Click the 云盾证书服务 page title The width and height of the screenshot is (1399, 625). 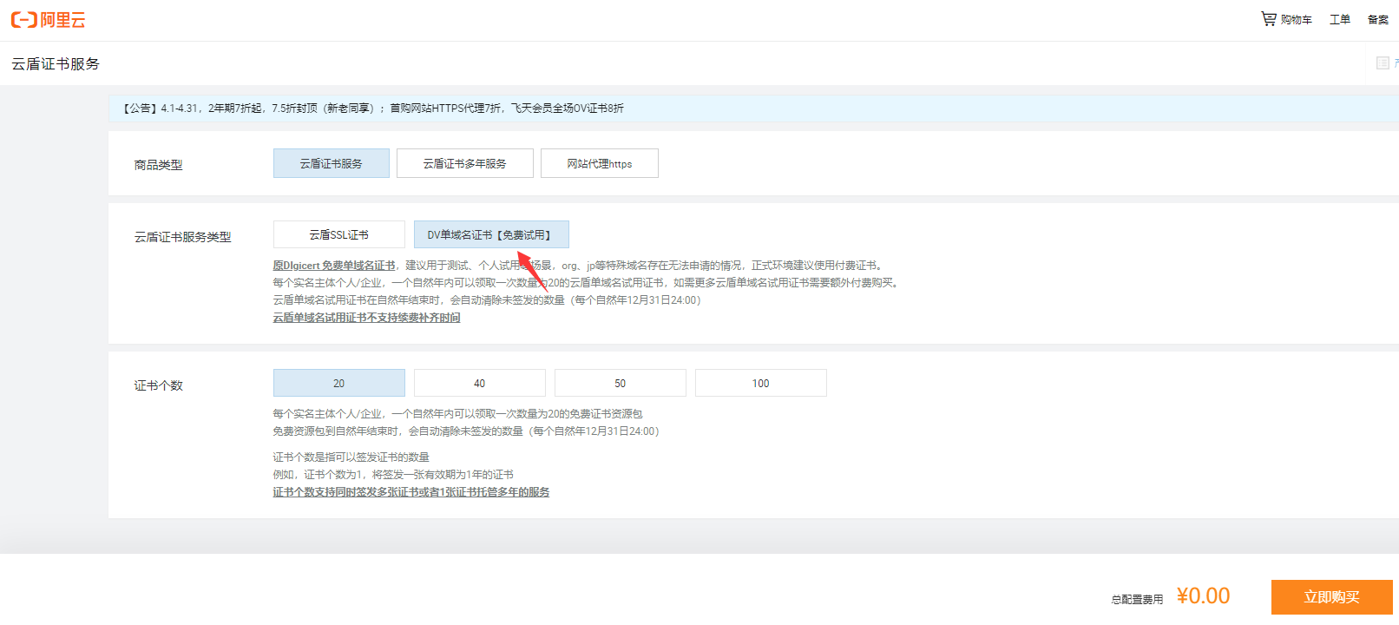tap(56, 64)
